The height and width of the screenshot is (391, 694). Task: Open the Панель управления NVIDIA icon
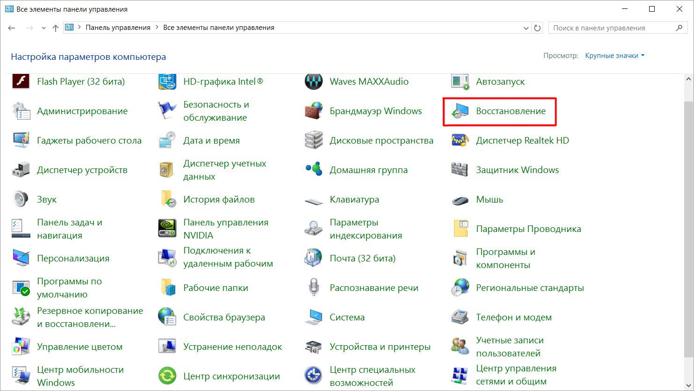(167, 229)
